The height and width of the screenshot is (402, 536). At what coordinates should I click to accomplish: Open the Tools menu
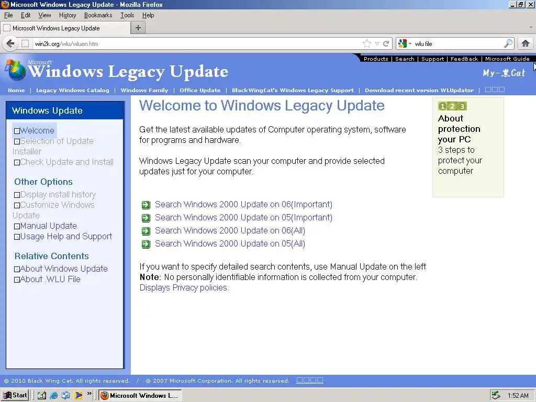tap(127, 15)
